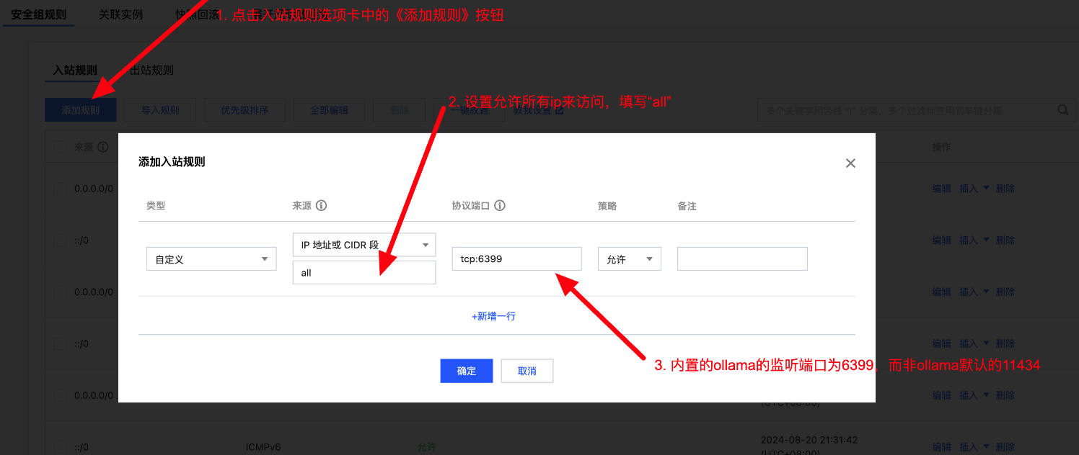1079x455 pixels.
Task: Switch to the 安全组规则 tab
Action: (38, 14)
